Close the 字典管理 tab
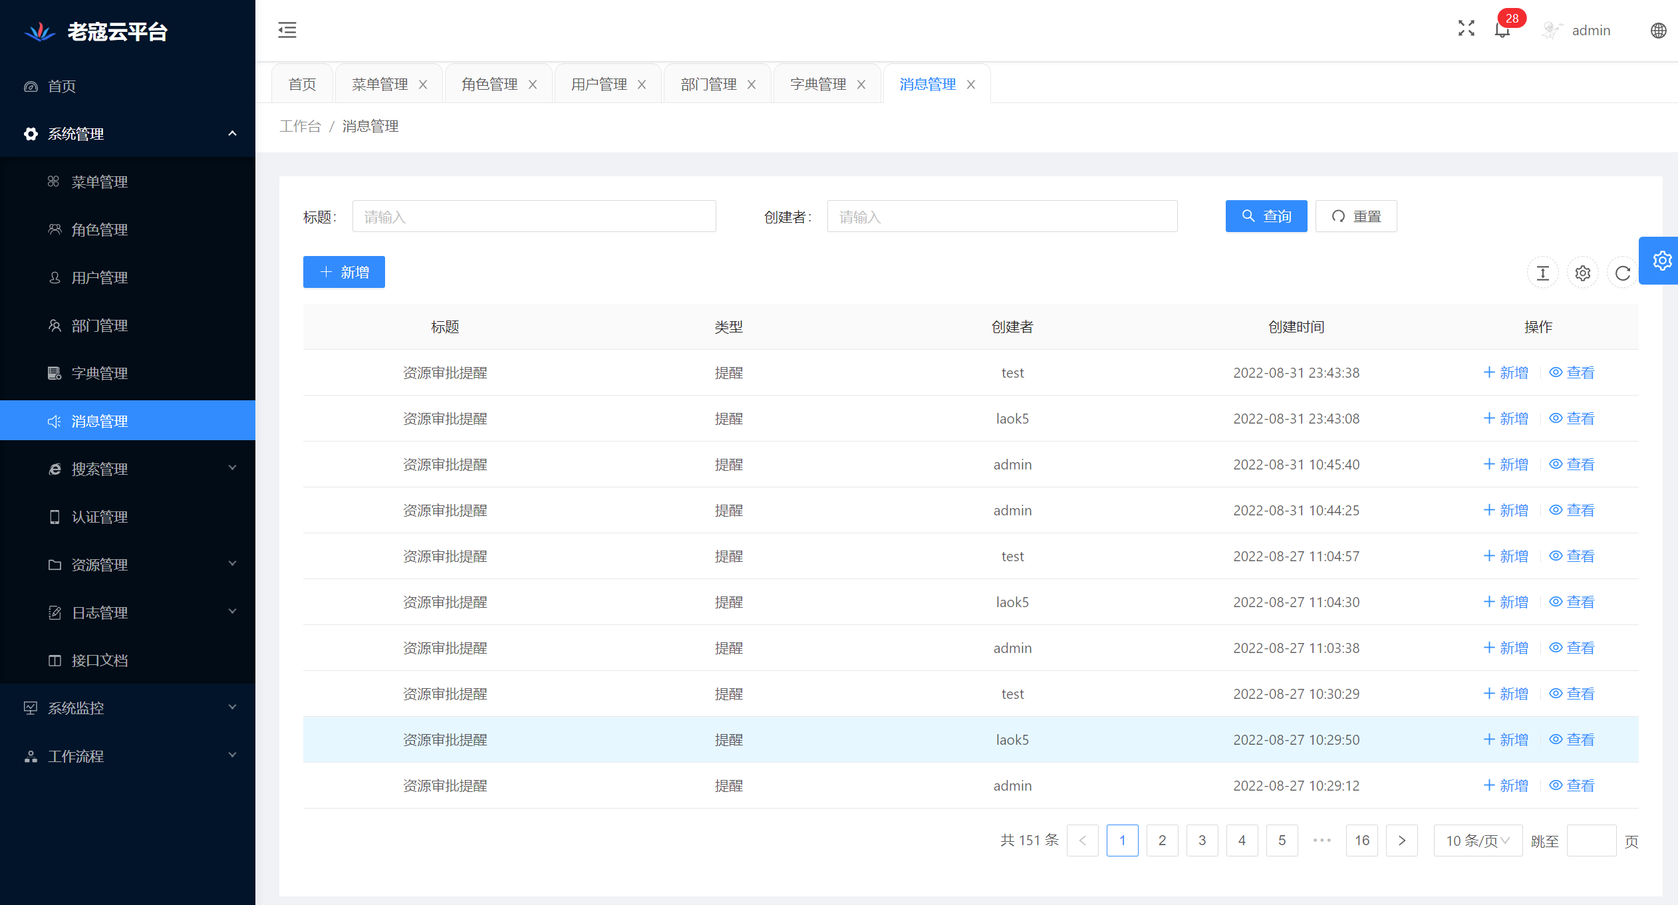1678x905 pixels. [x=861, y=84]
